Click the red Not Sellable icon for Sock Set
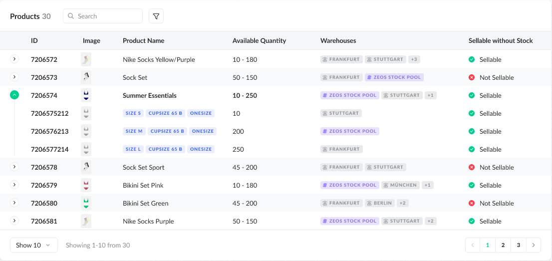 pos(472,77)
